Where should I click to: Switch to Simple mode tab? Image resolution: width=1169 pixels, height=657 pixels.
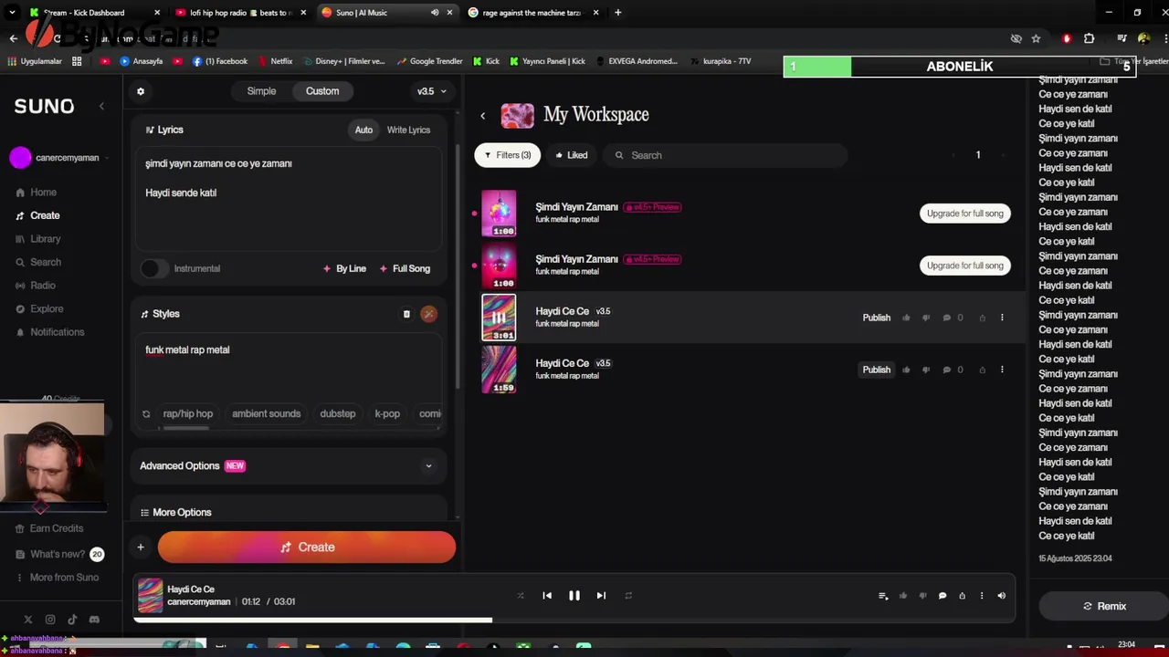pyautogui.click(x=261, y=91)
